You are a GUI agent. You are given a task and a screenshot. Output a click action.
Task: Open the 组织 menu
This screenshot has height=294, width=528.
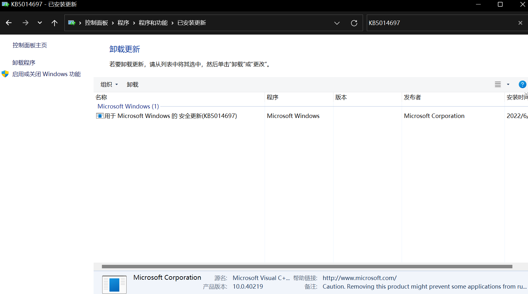[109, 85]
